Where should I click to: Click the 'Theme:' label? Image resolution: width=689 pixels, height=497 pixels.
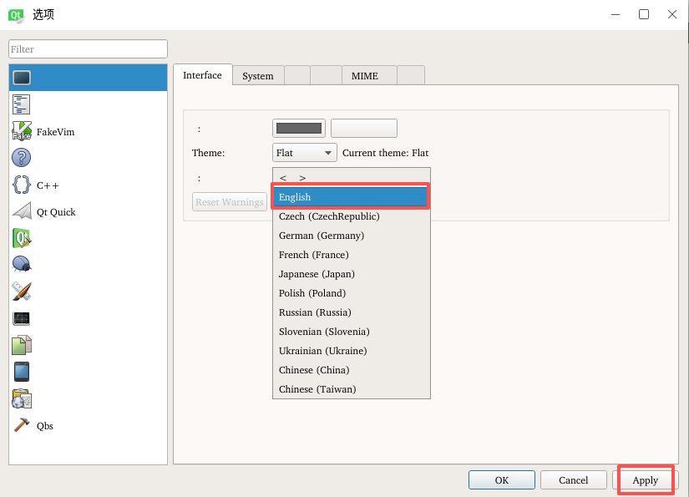point(208,153)
